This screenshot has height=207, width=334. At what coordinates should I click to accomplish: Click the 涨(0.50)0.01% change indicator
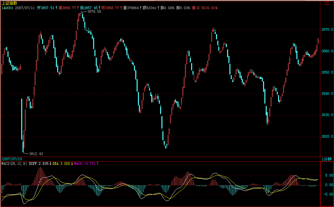(204, 8)
